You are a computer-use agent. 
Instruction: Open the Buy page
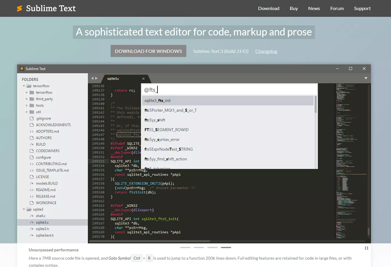[x=294, y=9]
